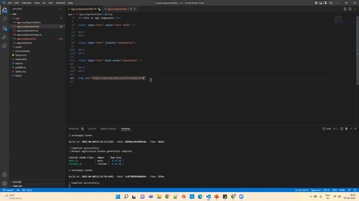
Task: Open the Edit menu
Action: click(17, 3)
